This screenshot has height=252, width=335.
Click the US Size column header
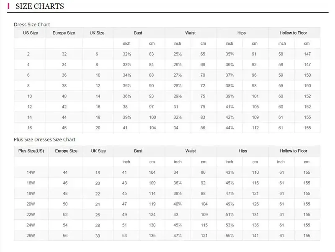point(31,33)
